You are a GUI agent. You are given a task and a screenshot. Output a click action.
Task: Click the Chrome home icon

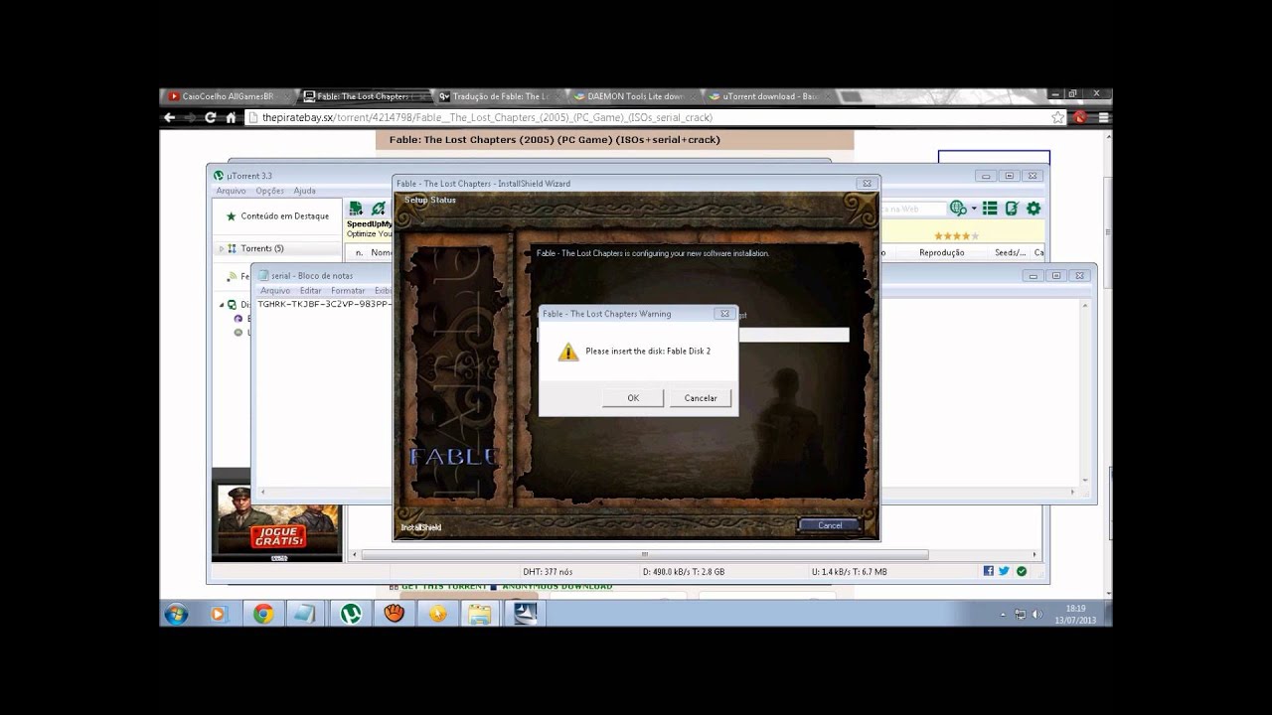pos(231,117)
